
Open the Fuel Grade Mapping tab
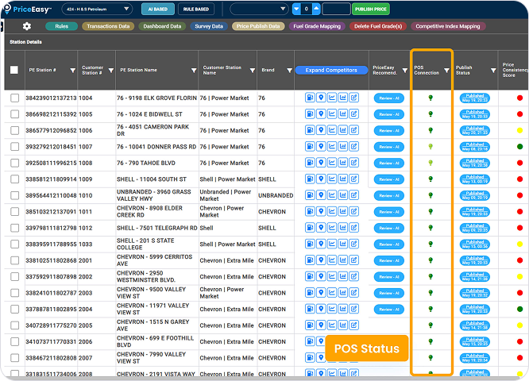[x=317, y=26]
